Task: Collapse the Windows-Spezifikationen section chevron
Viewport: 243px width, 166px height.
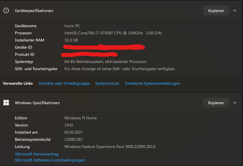Action: point(235,102)
